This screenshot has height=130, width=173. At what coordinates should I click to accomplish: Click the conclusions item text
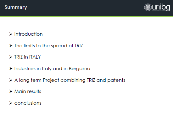(28, 103)
